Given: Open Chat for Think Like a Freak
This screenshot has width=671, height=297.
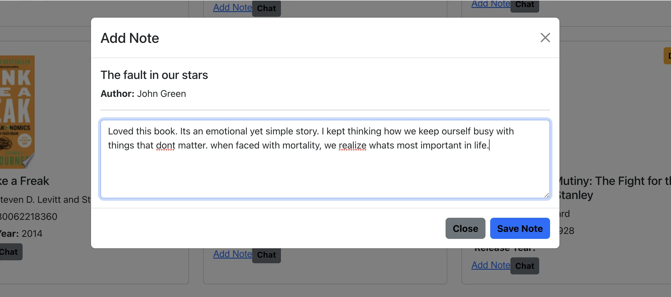Looking at the screenshot, I should click(9, 252).
